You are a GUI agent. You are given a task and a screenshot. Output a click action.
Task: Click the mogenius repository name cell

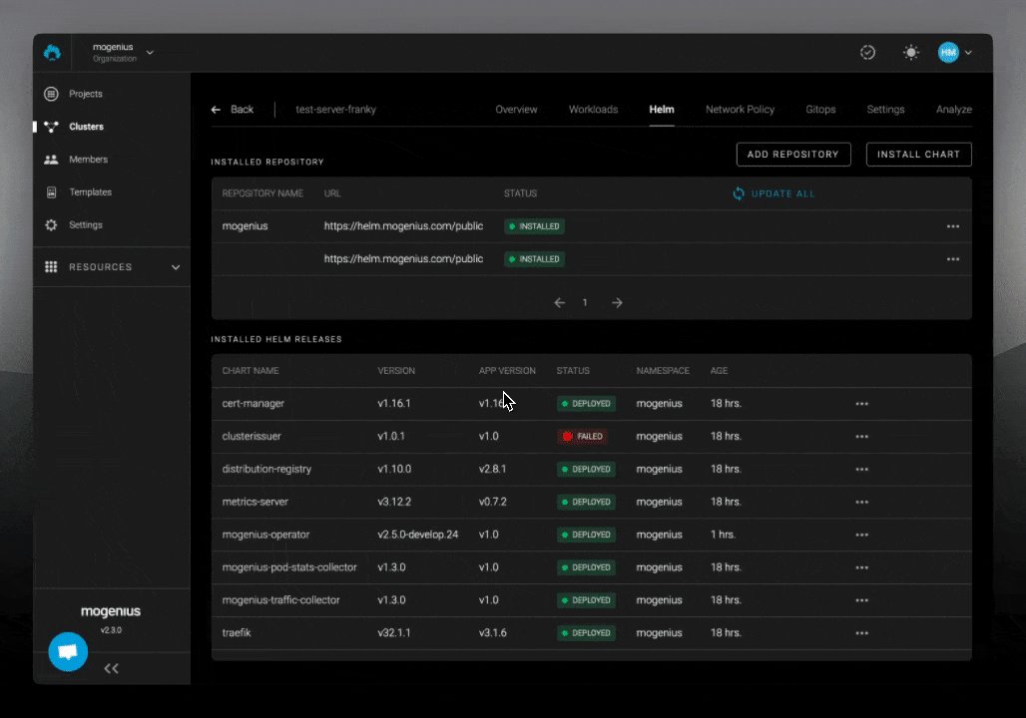click(245, 225)
